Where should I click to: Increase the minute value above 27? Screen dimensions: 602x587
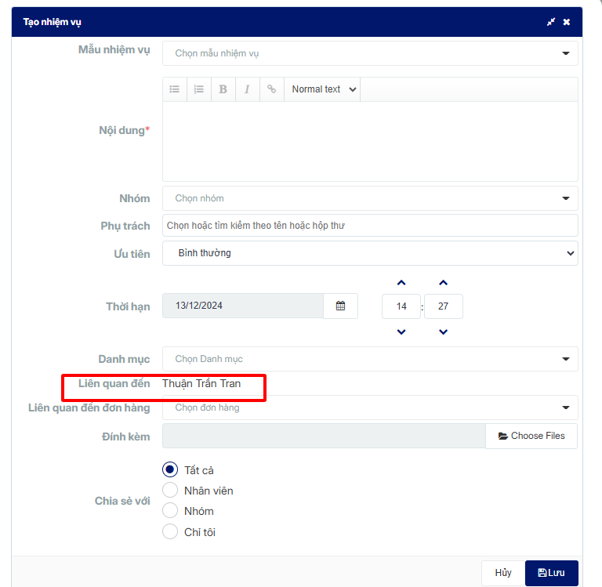click(443, 283)
